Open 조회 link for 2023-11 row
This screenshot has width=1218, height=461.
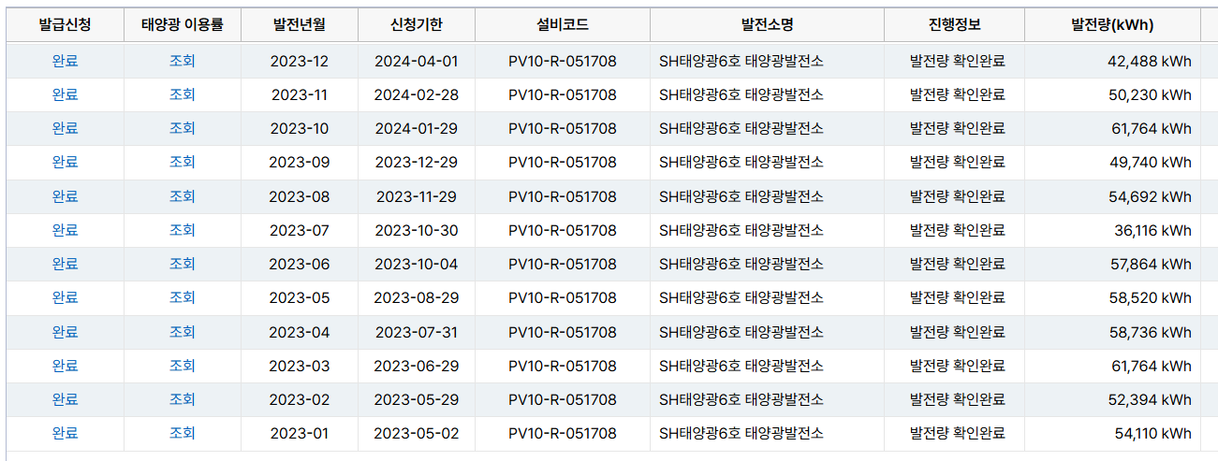(182, 94)
